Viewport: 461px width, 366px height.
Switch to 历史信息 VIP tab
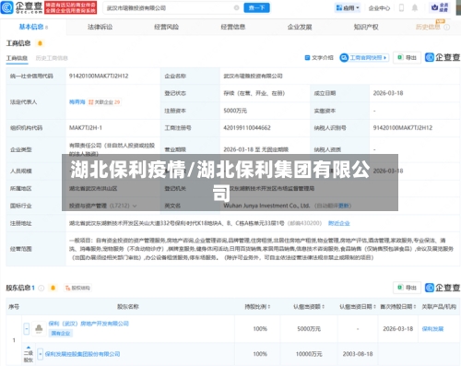pyautogui.click(x=428, y=27)
